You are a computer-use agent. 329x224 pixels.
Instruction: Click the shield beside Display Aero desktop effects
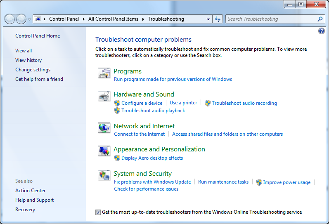coord(117,158)
